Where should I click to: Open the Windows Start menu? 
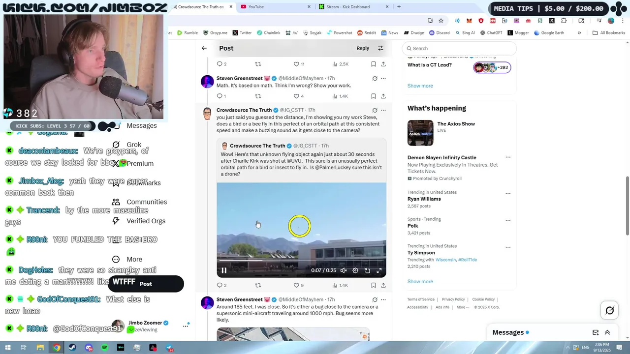coord(7,348)
